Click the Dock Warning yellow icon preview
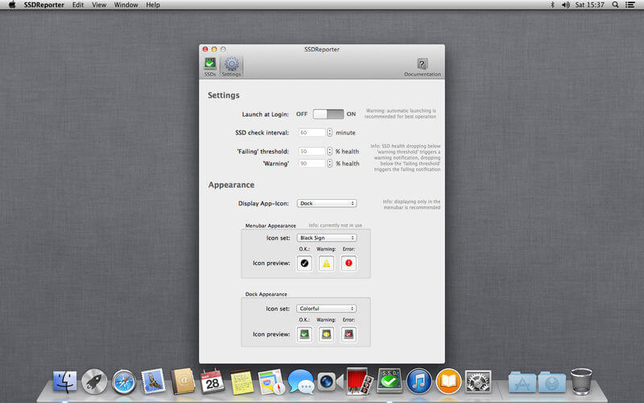 pyautogui.click(x=326, y=334)
